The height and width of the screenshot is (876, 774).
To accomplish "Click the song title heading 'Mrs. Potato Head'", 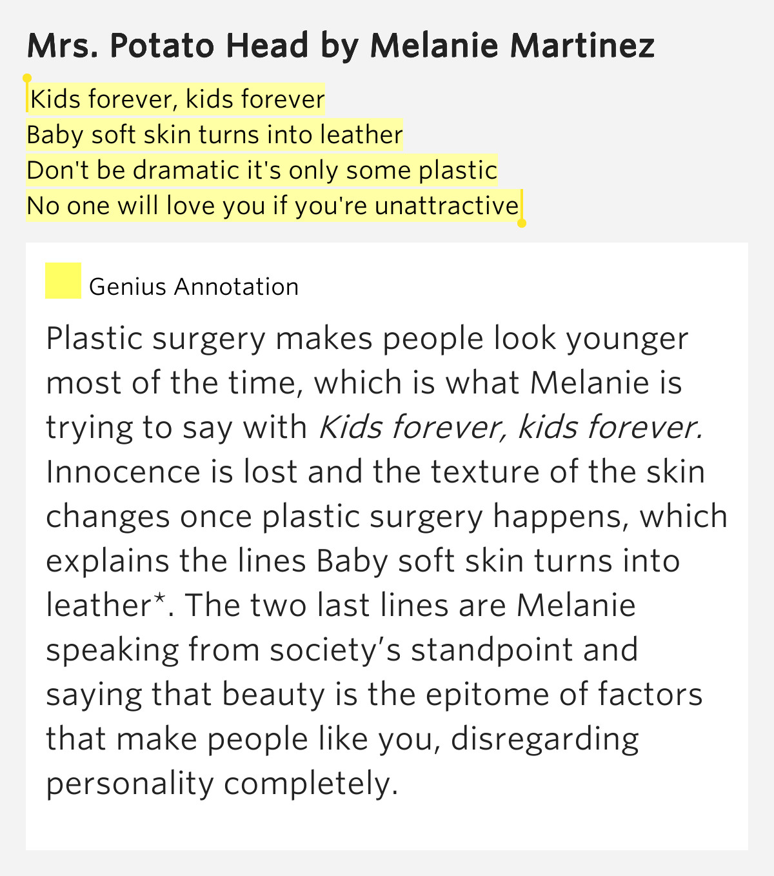I will pos(168,46).
